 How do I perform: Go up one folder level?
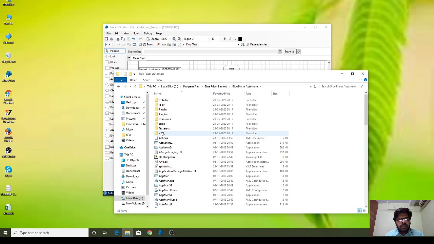(x=135, y=86)
